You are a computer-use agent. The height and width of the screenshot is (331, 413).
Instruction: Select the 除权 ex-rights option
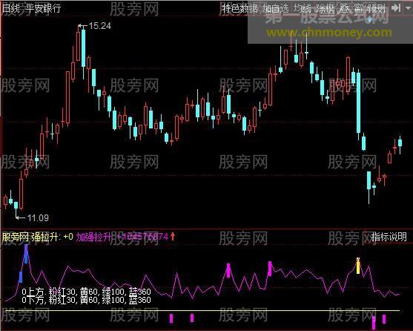tap(325, 9)
